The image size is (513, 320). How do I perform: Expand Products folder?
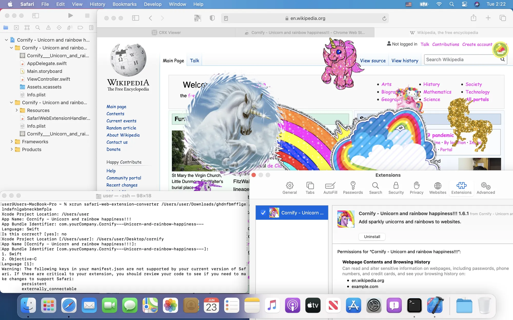click(x=12, y=149)
